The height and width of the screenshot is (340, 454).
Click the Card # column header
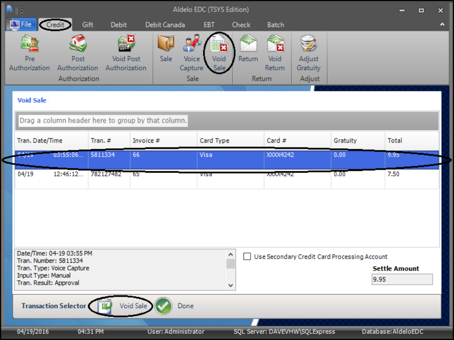(297, 140)
